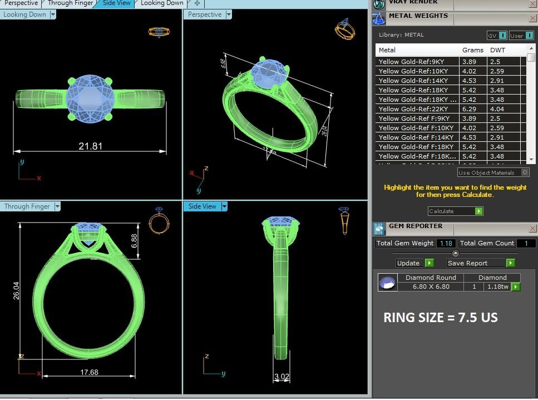Switch to the Through Finger tab

(70, 3)
